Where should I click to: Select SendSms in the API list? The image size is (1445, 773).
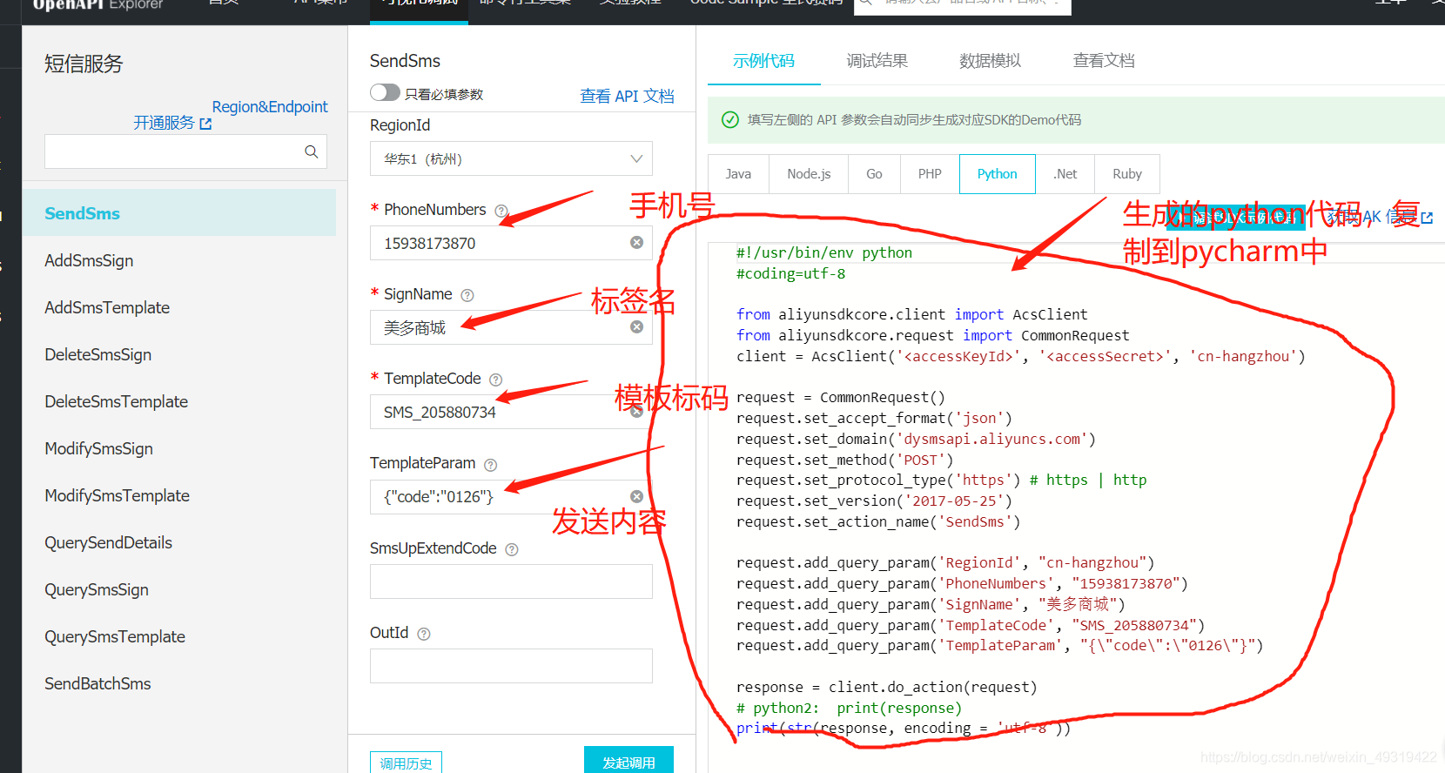178,213
